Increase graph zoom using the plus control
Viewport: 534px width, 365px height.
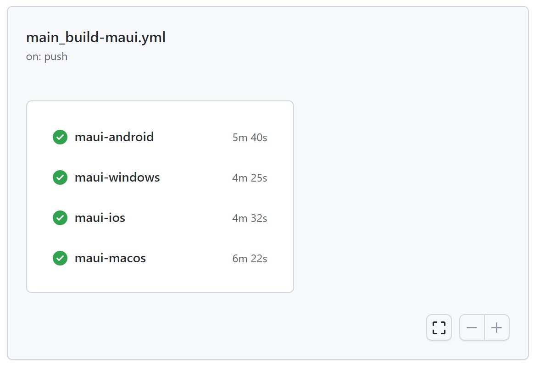[496, 327]
